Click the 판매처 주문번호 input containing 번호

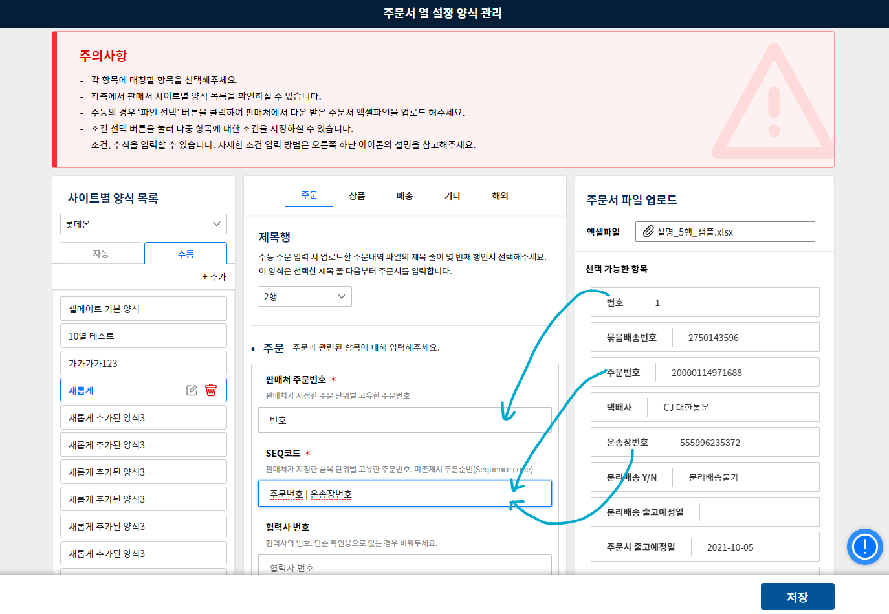pos(405,420)
